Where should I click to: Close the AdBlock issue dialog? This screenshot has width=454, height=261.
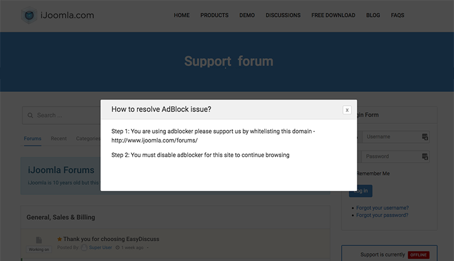(347, 109)
